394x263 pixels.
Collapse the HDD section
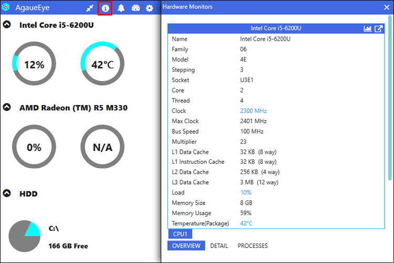click(x=7, y=193)
